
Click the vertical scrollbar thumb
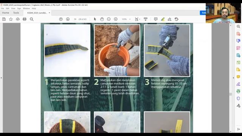231,94
